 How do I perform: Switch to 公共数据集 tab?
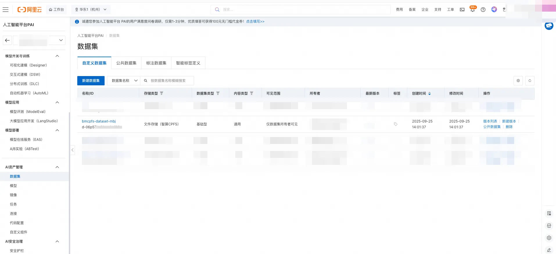coord(126,63)
